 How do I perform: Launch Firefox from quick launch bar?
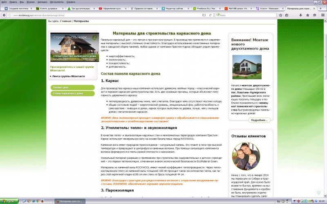pyautogui.click(x=43, y=201)
